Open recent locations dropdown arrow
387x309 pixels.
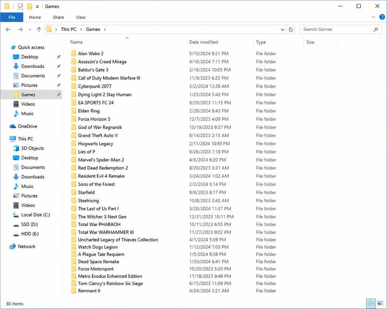(x=30, y=29)
